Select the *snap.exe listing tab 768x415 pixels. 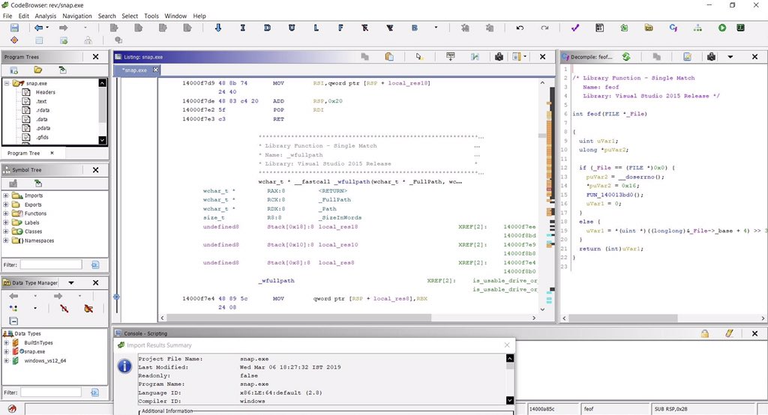coord(135,70)
